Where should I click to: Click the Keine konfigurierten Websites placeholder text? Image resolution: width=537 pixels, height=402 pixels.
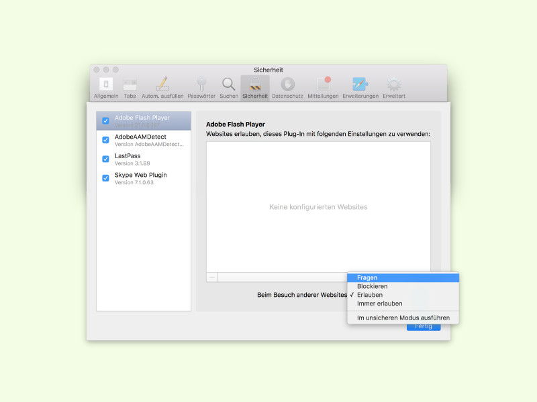(318, 207)
